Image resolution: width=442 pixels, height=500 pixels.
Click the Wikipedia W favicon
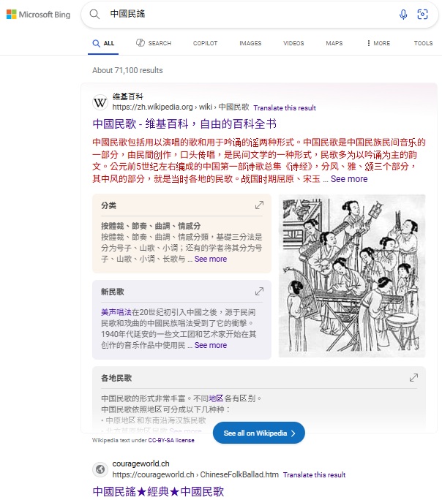point(100,102)
